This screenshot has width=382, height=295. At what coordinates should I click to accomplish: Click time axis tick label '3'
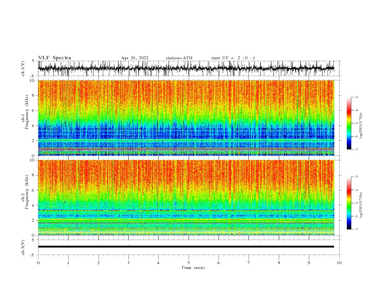coord(128,263)
